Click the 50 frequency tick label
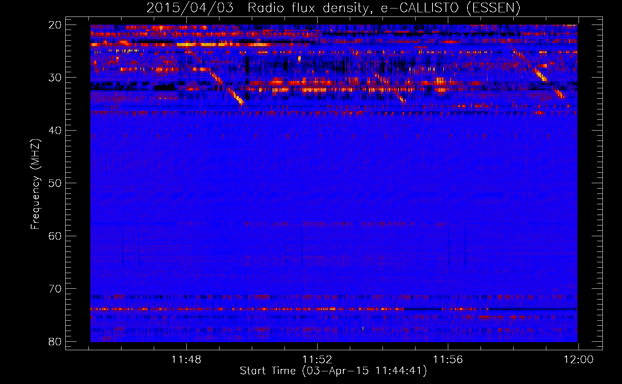 (x=55, y=183)
